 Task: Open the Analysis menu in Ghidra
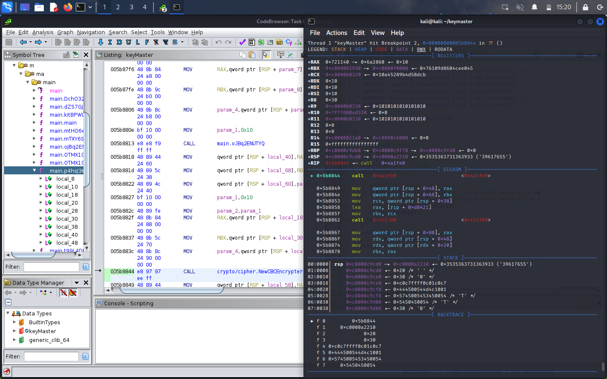[43, 32]
